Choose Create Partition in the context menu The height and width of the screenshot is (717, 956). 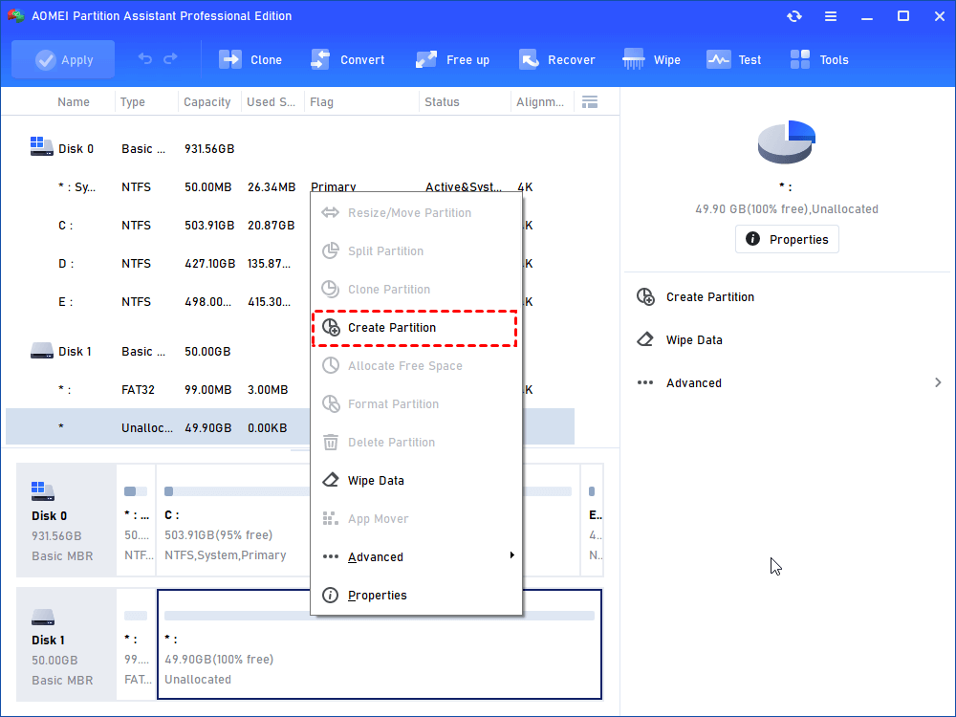(415, 328)
